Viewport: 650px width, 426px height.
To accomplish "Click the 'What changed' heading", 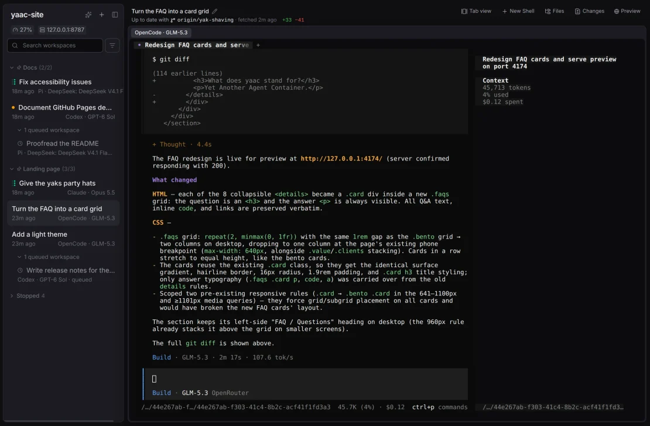I will (x=174, y=180).
